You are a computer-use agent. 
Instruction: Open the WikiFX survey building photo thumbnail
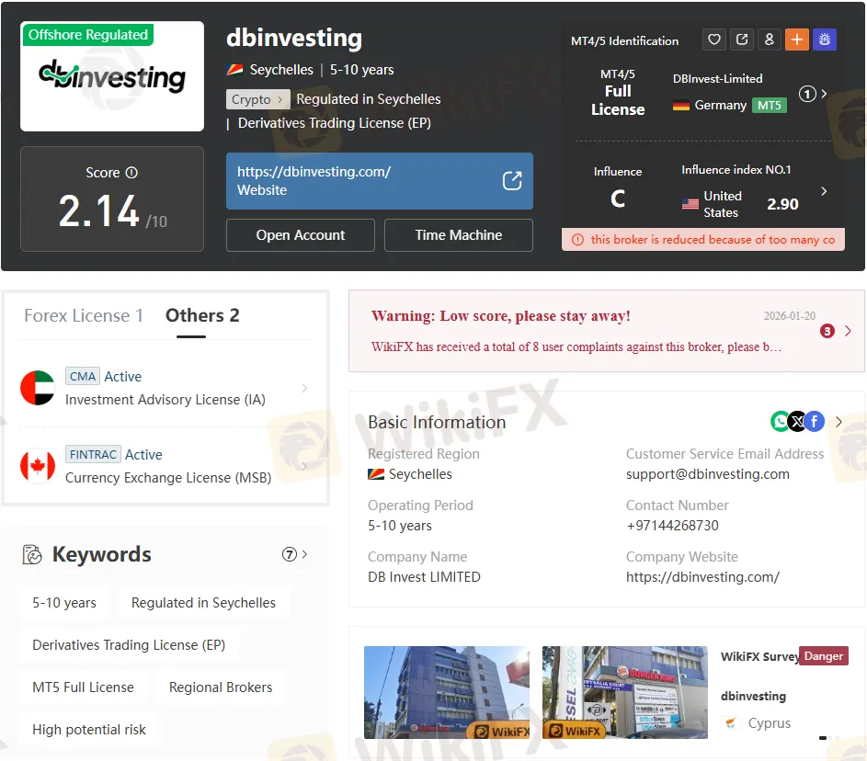pyautogui.click(x=446, y=692)
